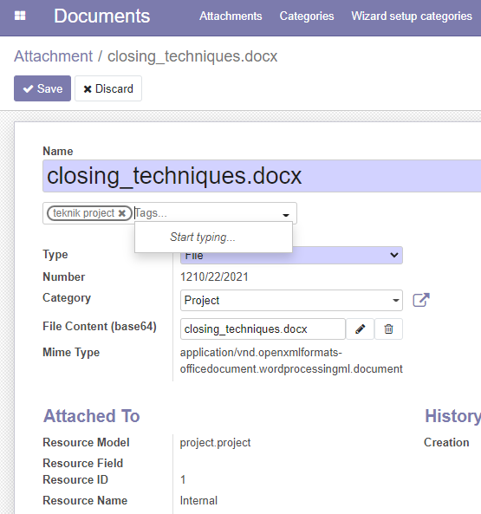Open the Category external link icon
This screenshot has width=481, height=514.
(x=421, y=300)
